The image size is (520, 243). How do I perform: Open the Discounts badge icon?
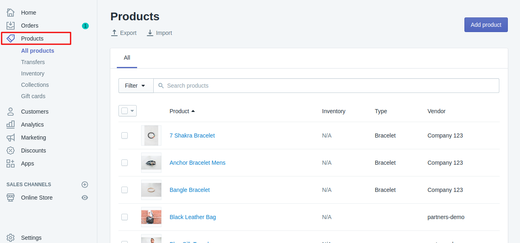pos(11,151)
